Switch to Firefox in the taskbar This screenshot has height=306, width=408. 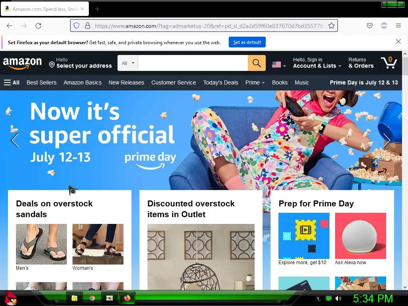click(x=127, y=298)
